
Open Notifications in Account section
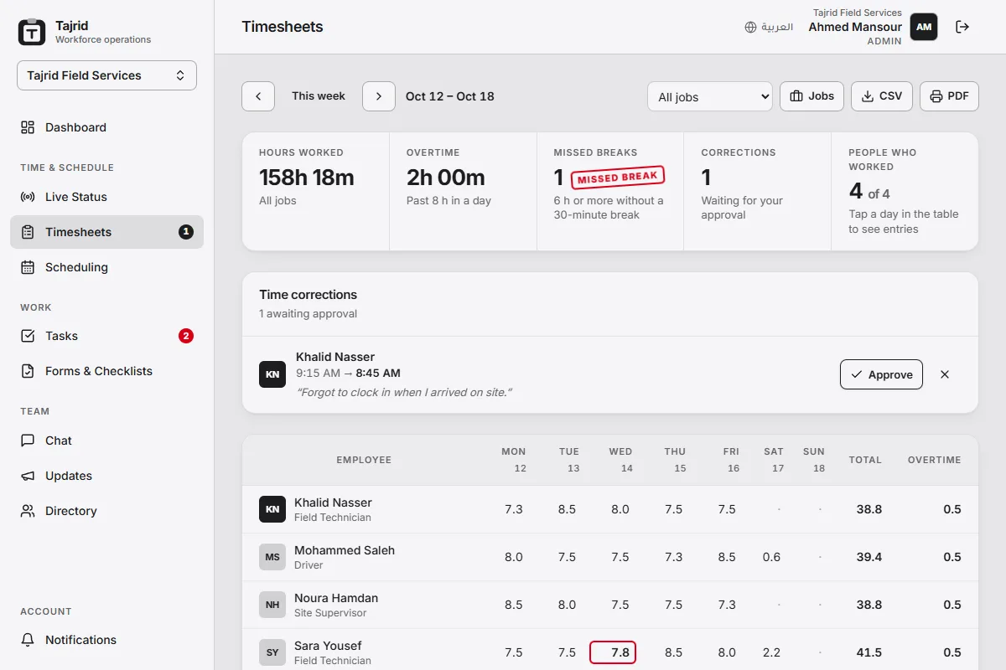tap(106, 640)
